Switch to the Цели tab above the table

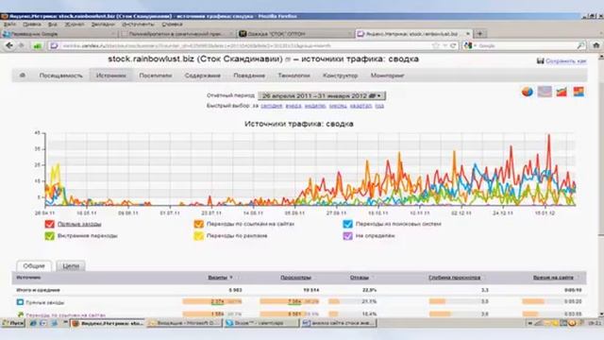click(x=71, y=266)
